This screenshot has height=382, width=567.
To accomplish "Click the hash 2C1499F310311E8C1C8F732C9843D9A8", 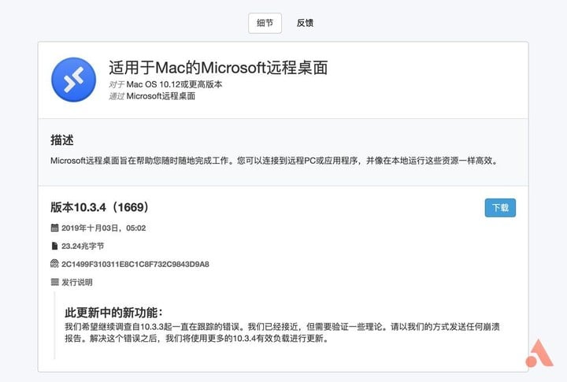I will [x=135, y=264].
